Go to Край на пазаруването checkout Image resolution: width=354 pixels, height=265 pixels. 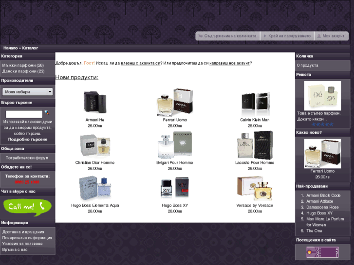(287, 36)
